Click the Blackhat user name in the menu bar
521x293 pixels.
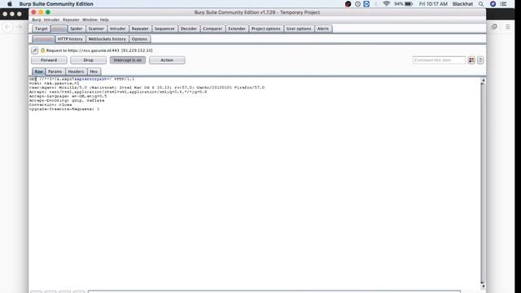(x=462, y=4)
